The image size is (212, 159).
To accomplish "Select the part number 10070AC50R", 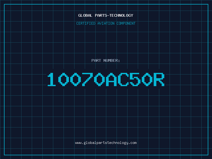I will (x=106, y=79).
